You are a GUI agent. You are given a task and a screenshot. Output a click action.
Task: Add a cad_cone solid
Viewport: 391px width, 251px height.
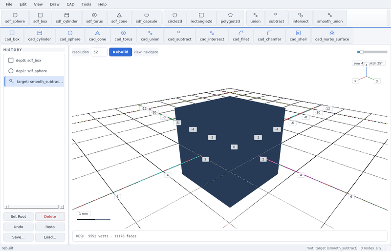(97, 36)
